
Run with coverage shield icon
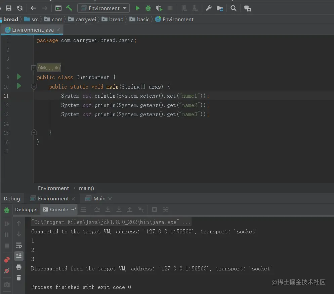click(x=159, y=8)
